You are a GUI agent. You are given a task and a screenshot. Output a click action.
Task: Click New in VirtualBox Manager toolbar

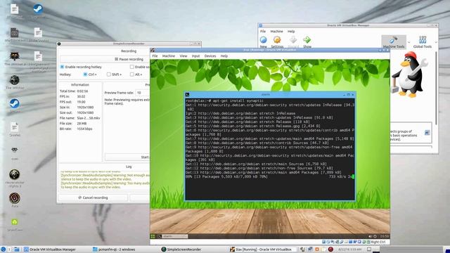point(263,41)
